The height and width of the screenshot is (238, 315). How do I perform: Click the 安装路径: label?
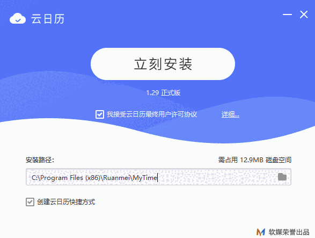click(x=40, y=160)
